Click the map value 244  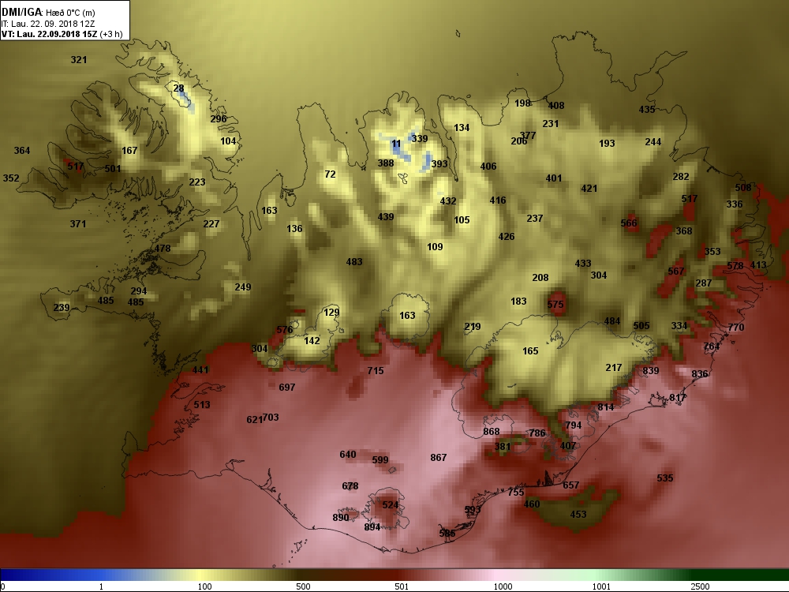(653, 142)
